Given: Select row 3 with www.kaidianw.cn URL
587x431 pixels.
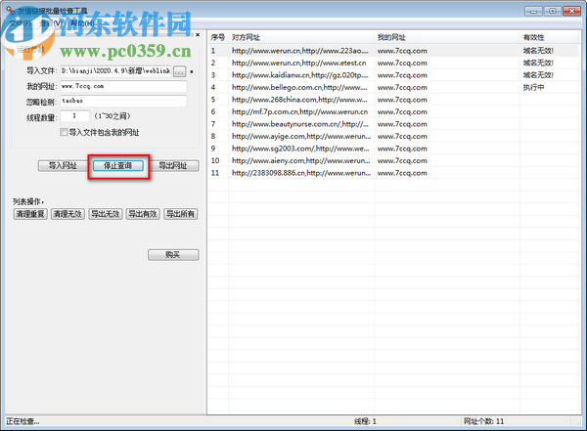Looking at the screenshot, I should [x=393, y=75].
